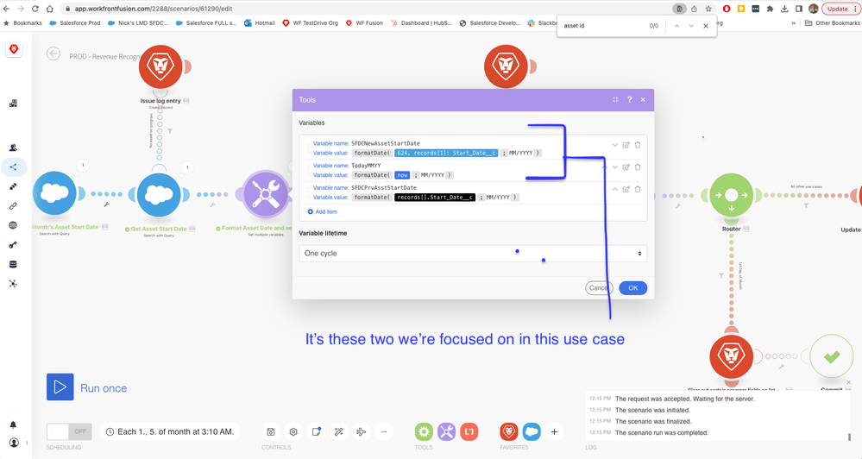Click the save scenario disk icon

click(271, 431)
